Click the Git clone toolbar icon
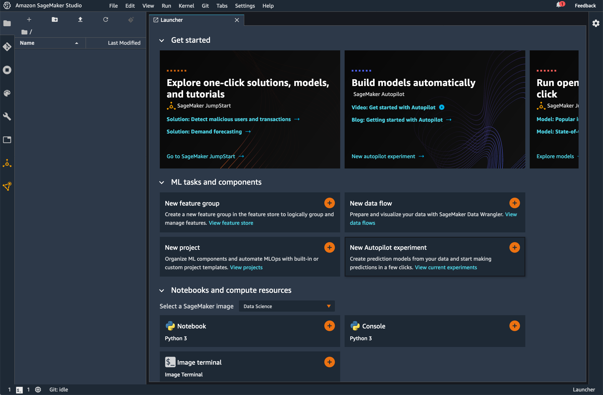This screenshot has height=395, width=603. (131, 19)
